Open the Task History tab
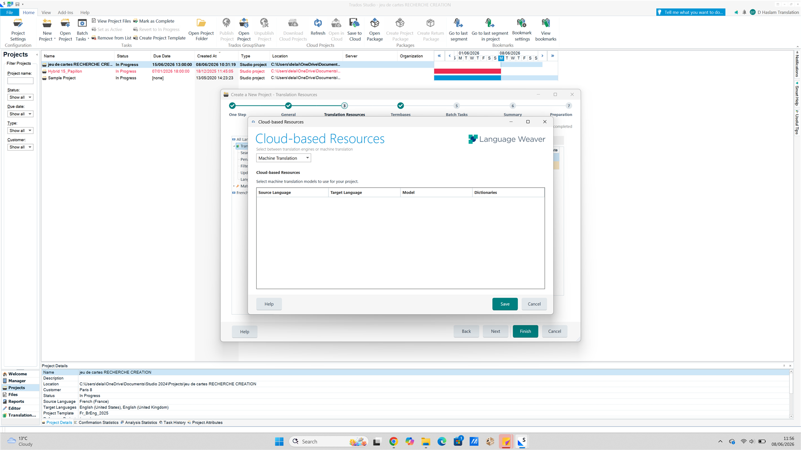The width and height of the screenshot is (801, 450). click(173, 422)
